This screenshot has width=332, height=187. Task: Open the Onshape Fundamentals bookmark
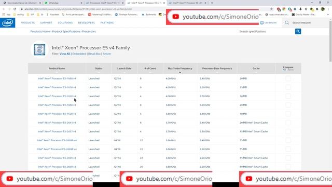pos(127,15)
